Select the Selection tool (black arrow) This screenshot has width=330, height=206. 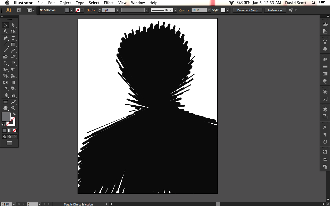[x=5, y=25]
